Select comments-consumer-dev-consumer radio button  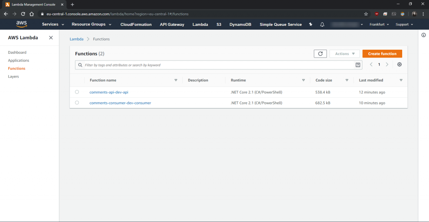pyautogui.click(x=77, y=103)
